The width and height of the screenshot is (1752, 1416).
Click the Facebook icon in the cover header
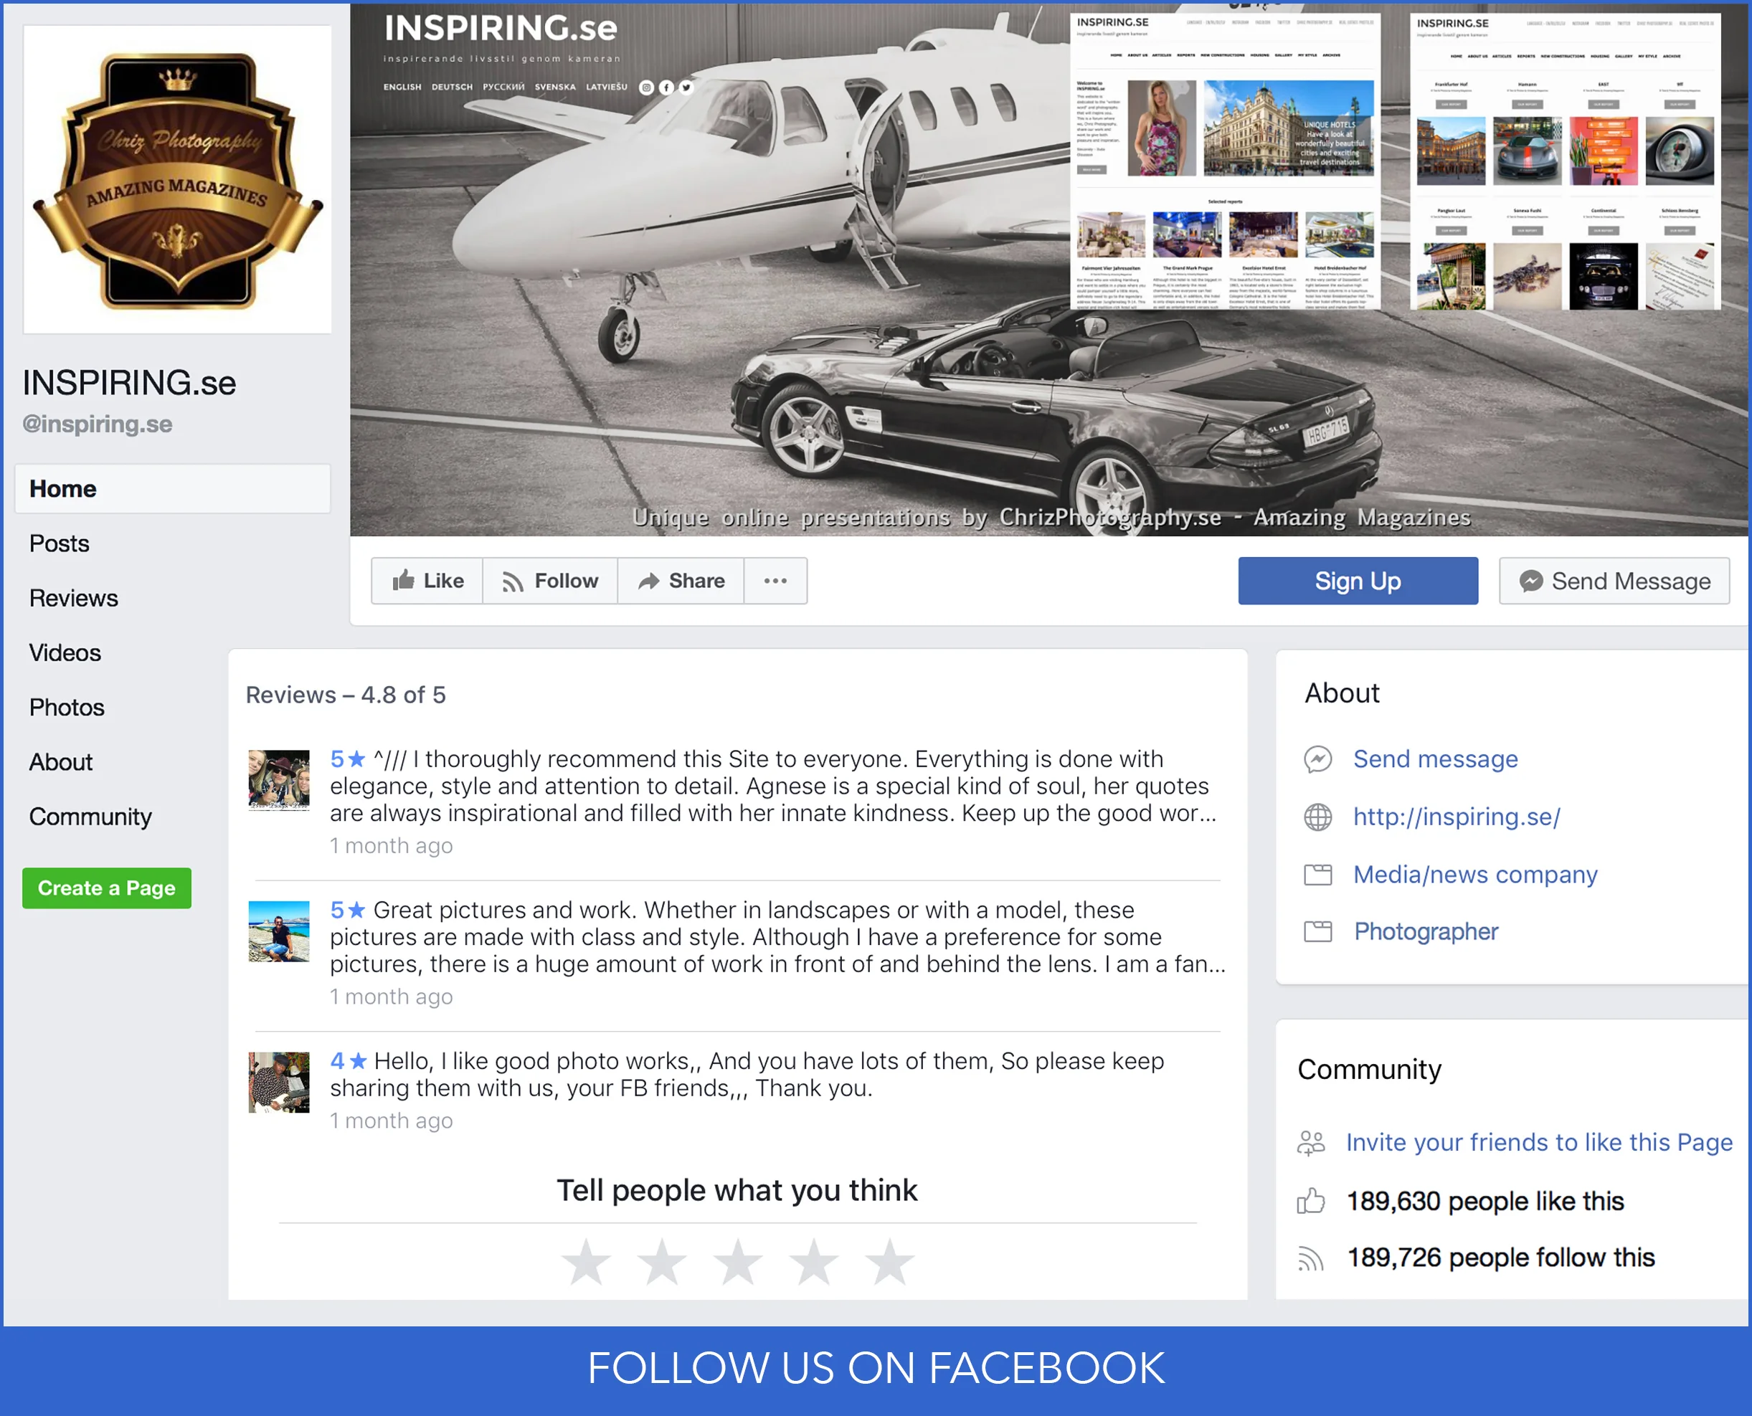[x=667, y=87]
